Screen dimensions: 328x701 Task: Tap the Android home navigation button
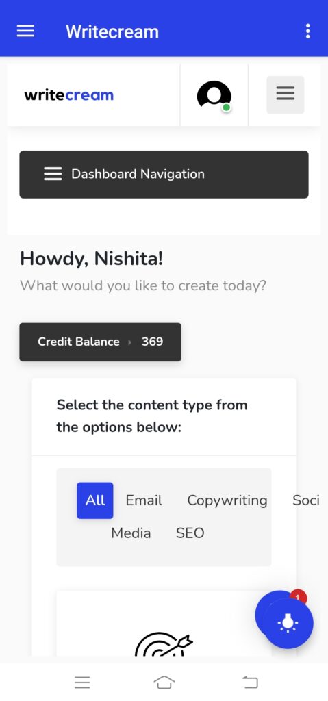point(164,683)
